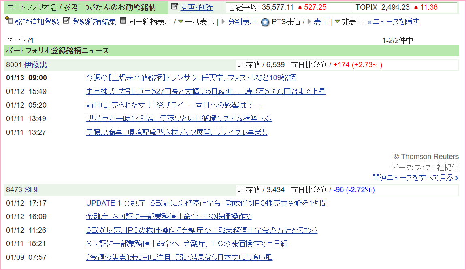Open 伊藤忠 stock link
Viewport: 466px width, 270px height.
[x=36, y=65]
